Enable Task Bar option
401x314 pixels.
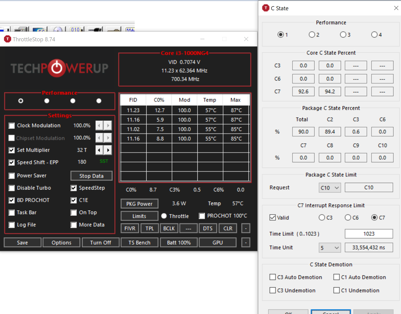coord(12,212)
